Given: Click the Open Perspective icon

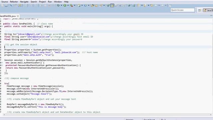Looking at the screenshot, I should 199,10.
